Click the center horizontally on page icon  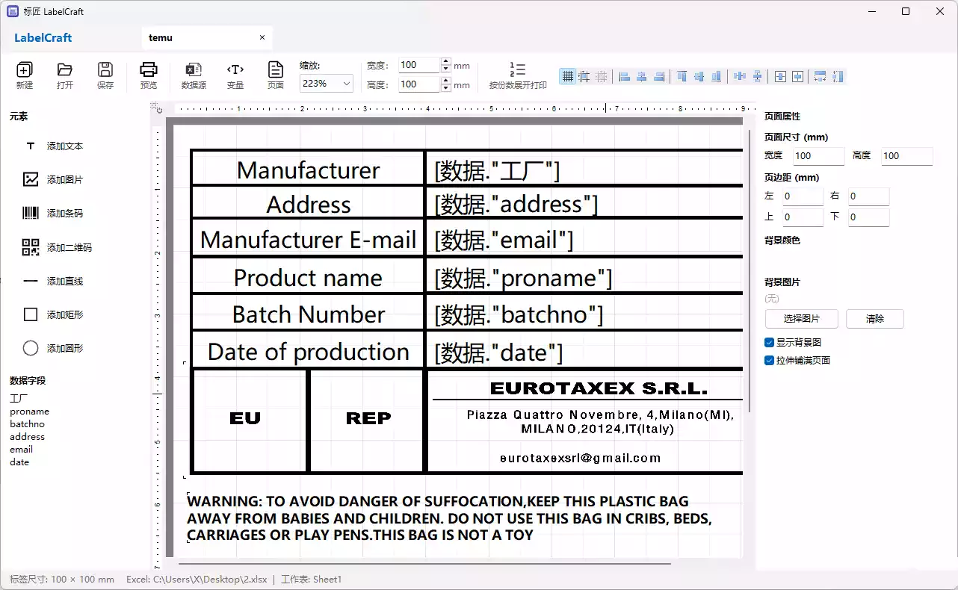tap(781, 76)
